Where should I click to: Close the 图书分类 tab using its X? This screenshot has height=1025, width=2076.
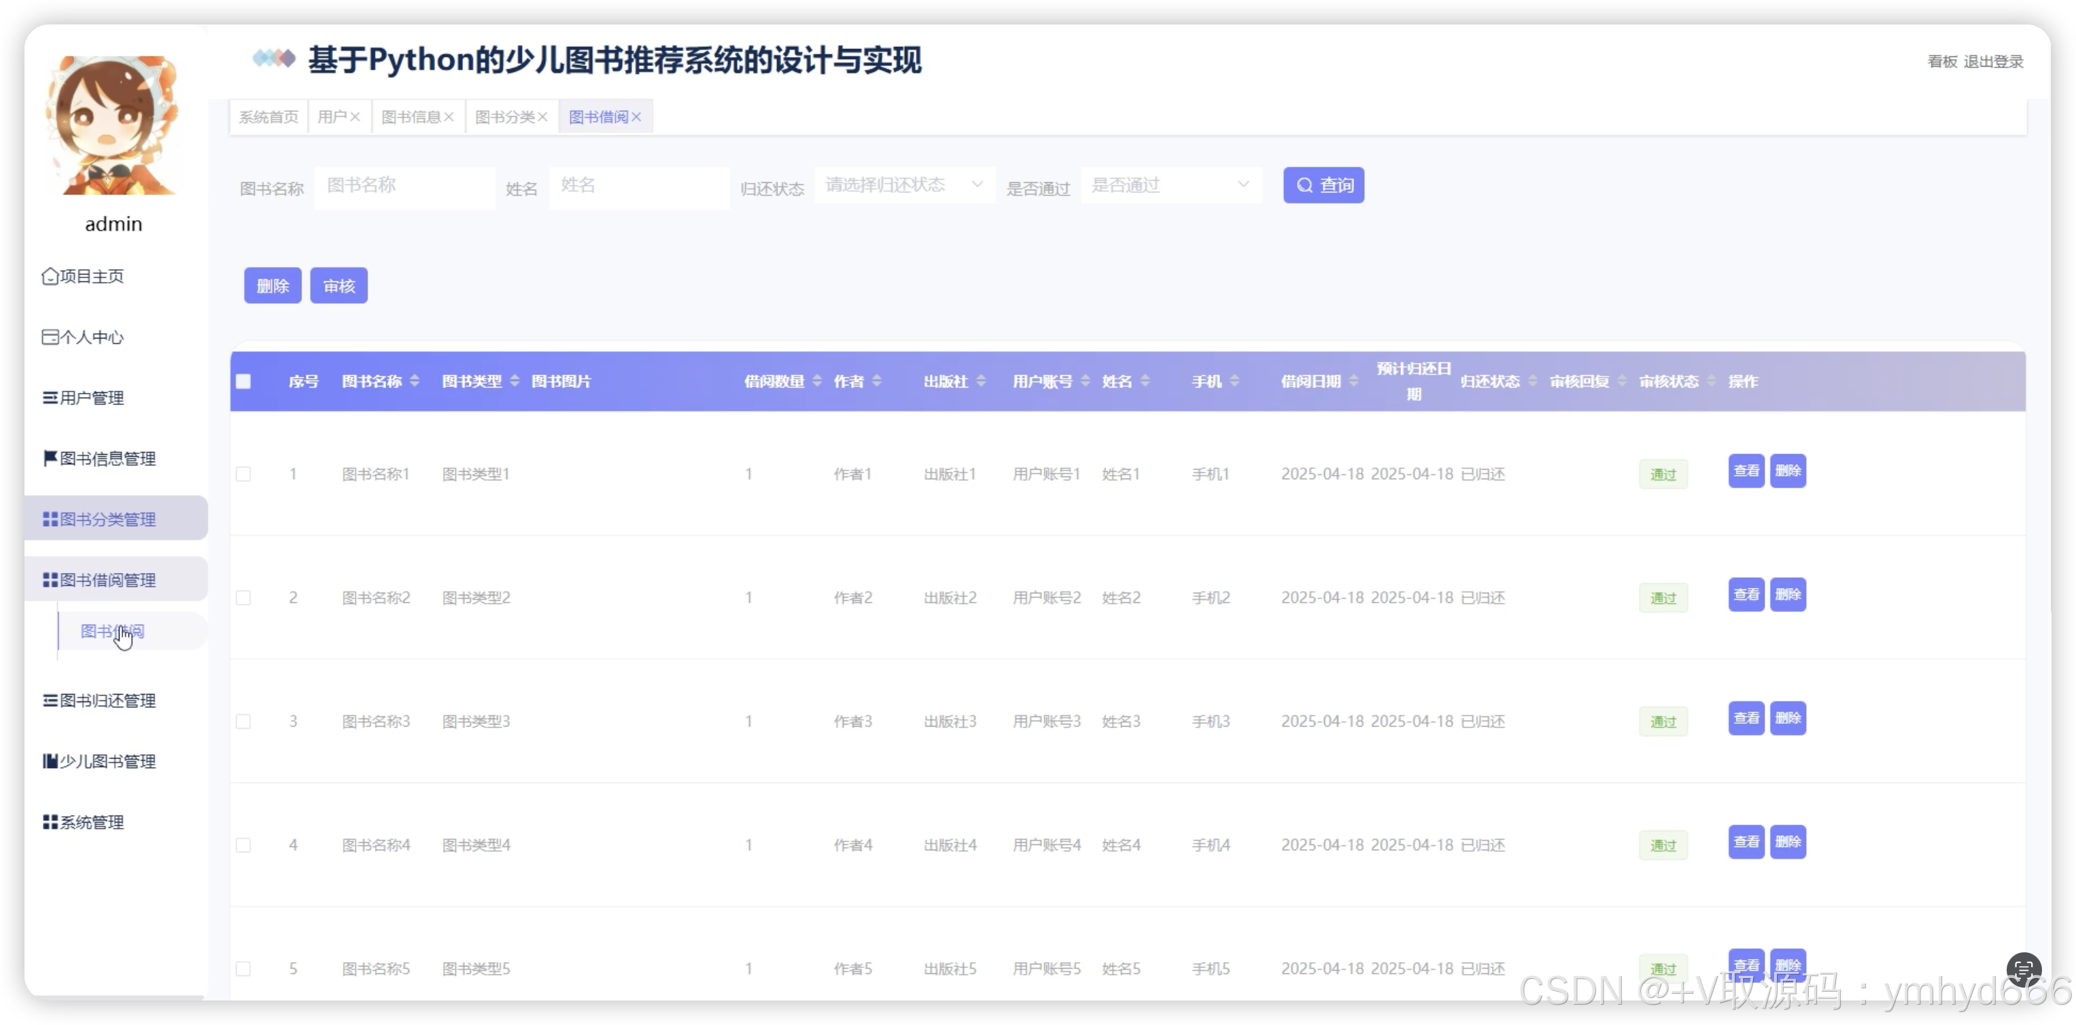coord(542,117)
